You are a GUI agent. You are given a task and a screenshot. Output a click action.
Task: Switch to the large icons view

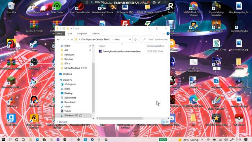pos(167,122)
